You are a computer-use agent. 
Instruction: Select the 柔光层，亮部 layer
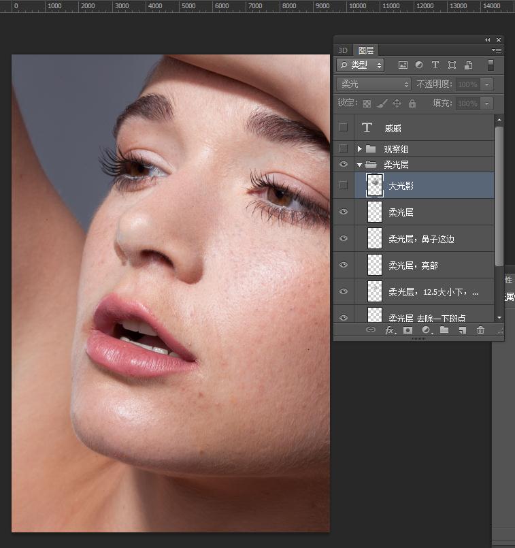tap(412, 265)
